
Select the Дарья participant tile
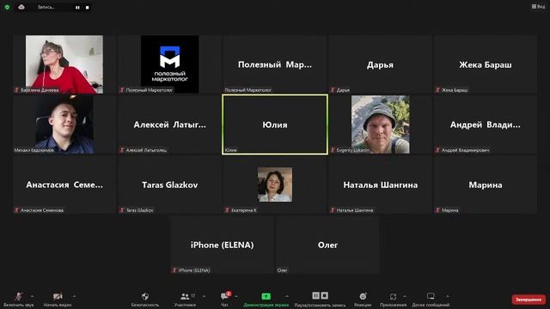[x=380, y=64]
